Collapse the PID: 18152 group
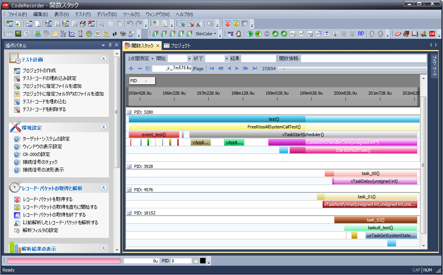 [x=129, y=213]
